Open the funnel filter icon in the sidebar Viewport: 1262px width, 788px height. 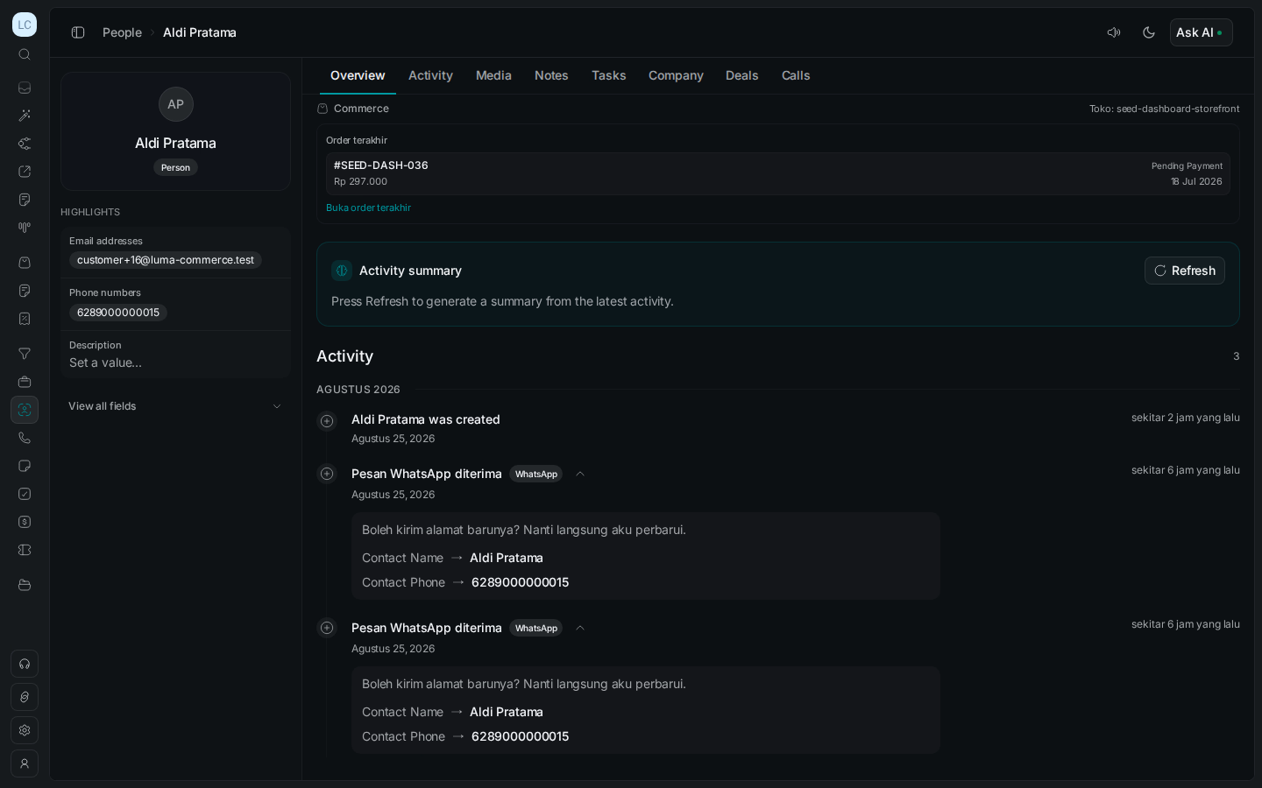click(25, 354)
